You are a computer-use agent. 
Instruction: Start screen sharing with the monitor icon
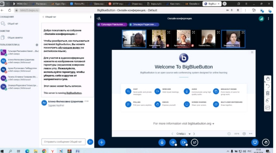click(194, 142)
